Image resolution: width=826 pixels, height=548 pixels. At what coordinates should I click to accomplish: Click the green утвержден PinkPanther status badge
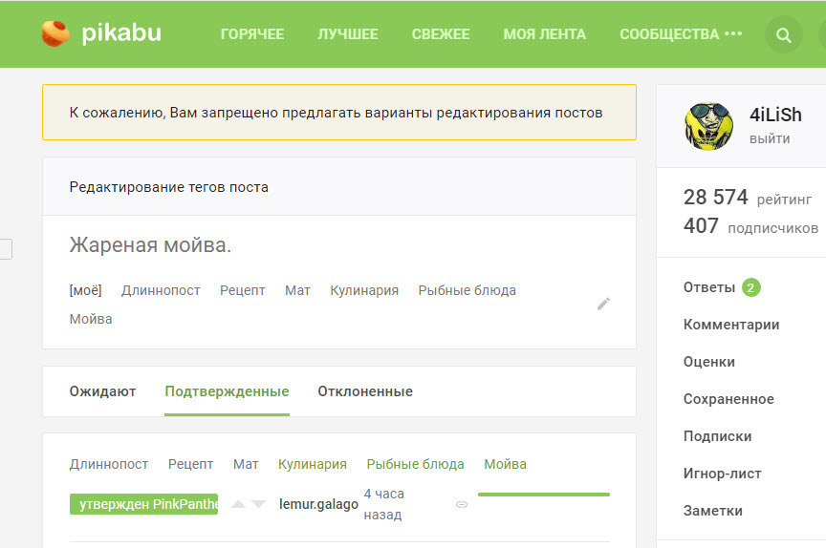pyautogui.click(x=143, y=504)
